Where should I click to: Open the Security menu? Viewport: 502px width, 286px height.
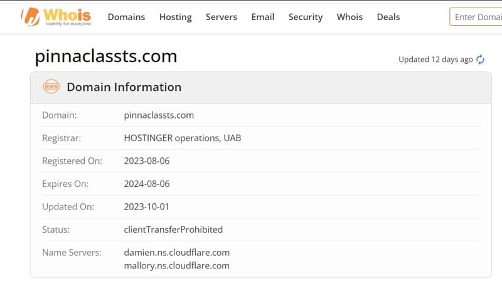click(306, 17)
